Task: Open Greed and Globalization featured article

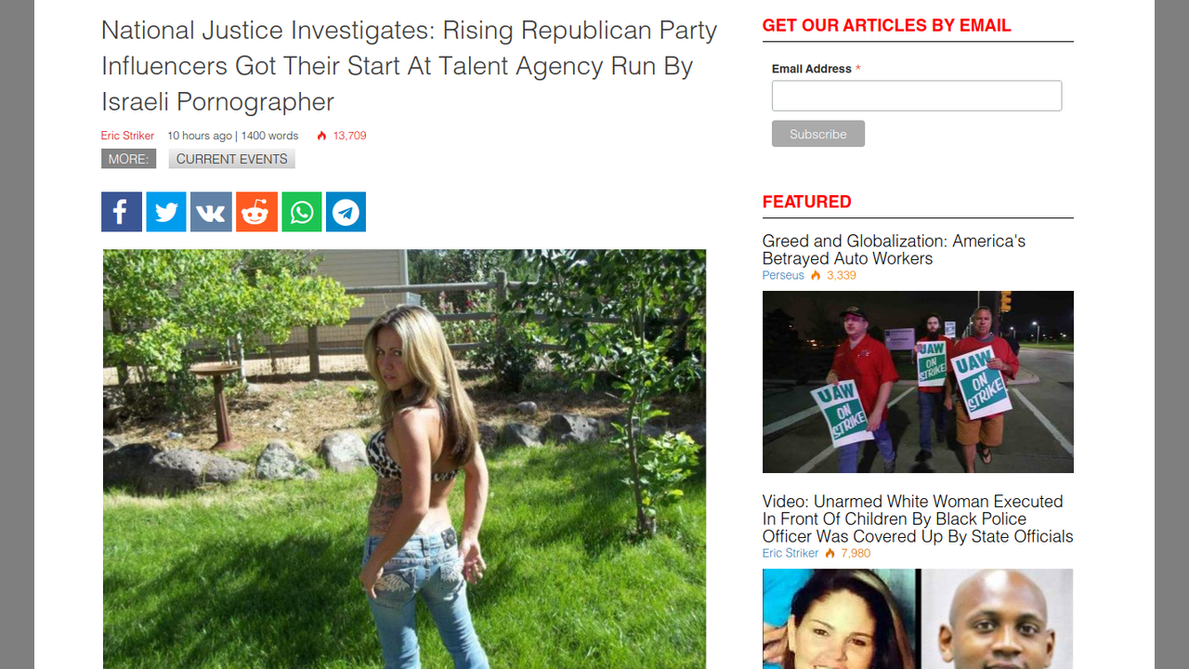Action: (x=894, y=249)
